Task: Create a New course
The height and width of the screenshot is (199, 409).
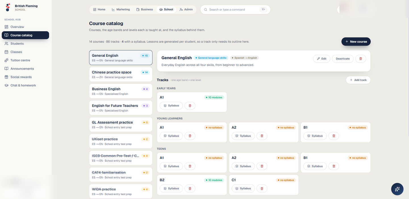Action: (x=356, y=41)
